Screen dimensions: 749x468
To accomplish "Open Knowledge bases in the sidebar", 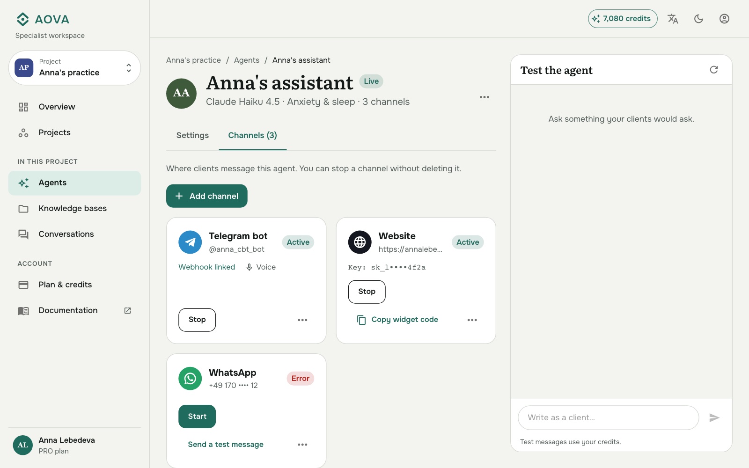I will (x=74, y=209).
